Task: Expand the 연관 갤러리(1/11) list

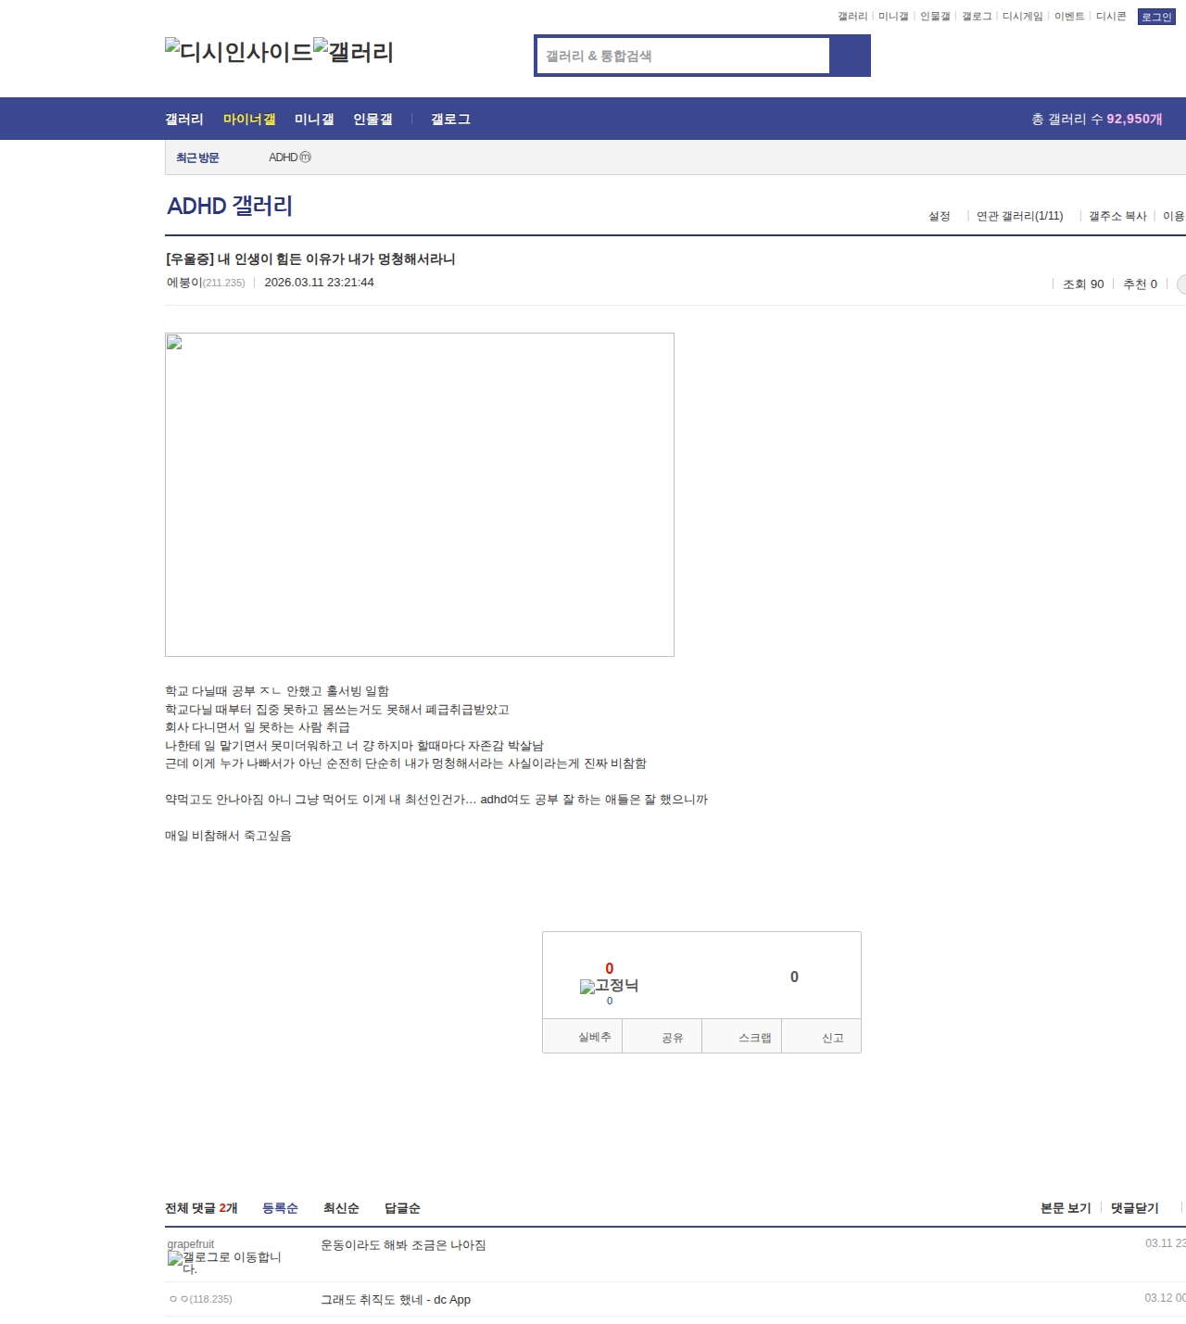Action: pyautogui.click(x=1020, y=216)
